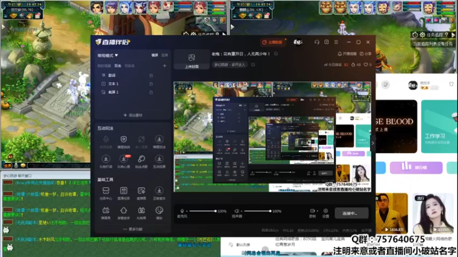Image resolution: width=458 pixels, height=257 pixels.
Task: Open the 工作学习 card in right panel
Action: 439,126
